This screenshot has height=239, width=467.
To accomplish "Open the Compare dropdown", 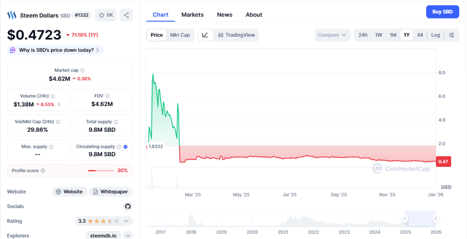I will coord(332,35).
